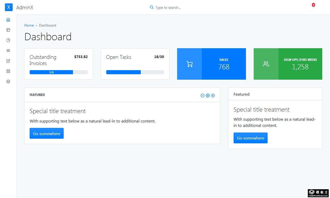Click the users Sign Ups icon
Screen dimensions: 330x198
266,64
